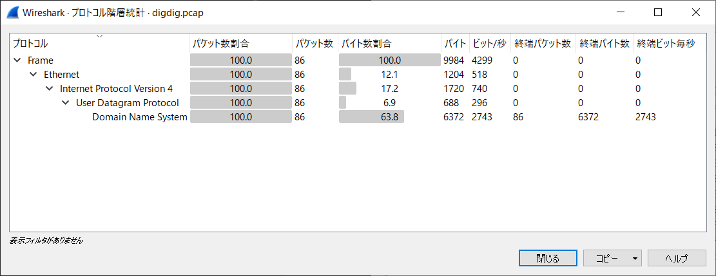Sort by the パケット数割合 column header
716x276 pixels.
240,44
